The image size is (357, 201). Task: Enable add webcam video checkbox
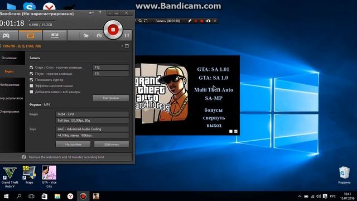pos(31,92)
